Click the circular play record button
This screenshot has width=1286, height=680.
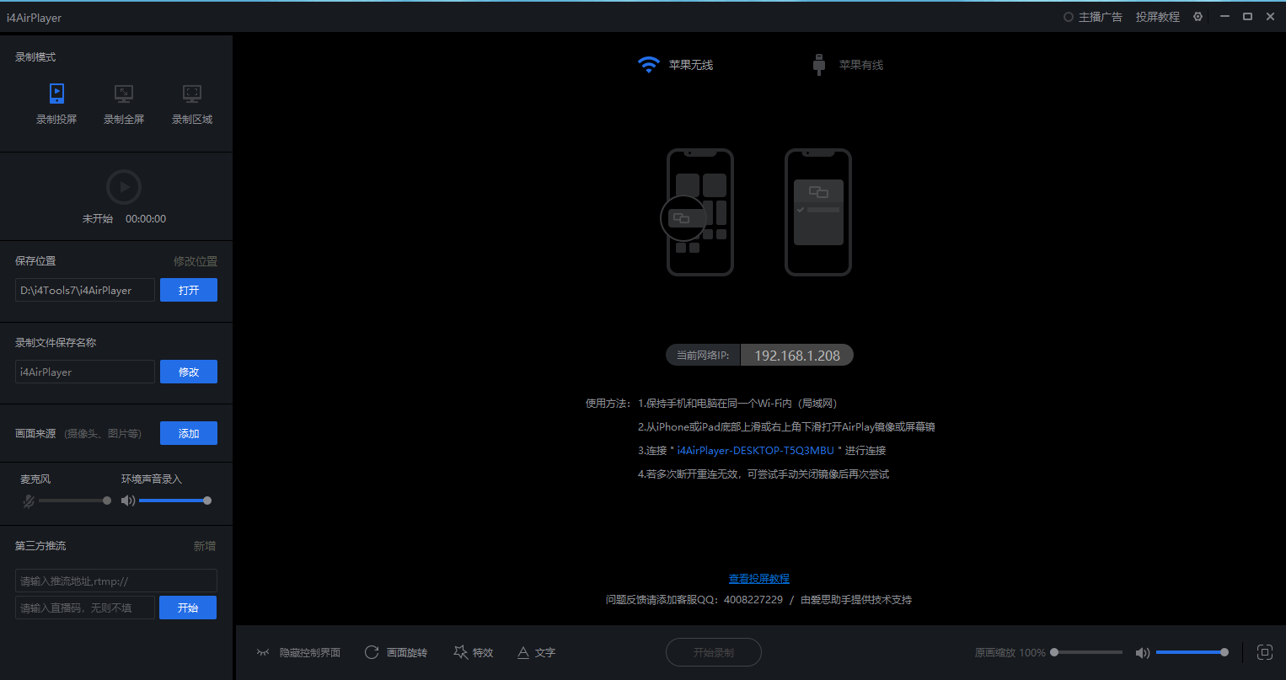(x=124, y=187)
